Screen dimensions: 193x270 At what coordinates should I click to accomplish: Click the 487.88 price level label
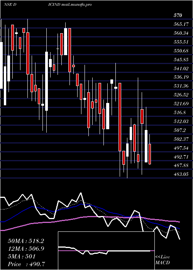[181, 165]
